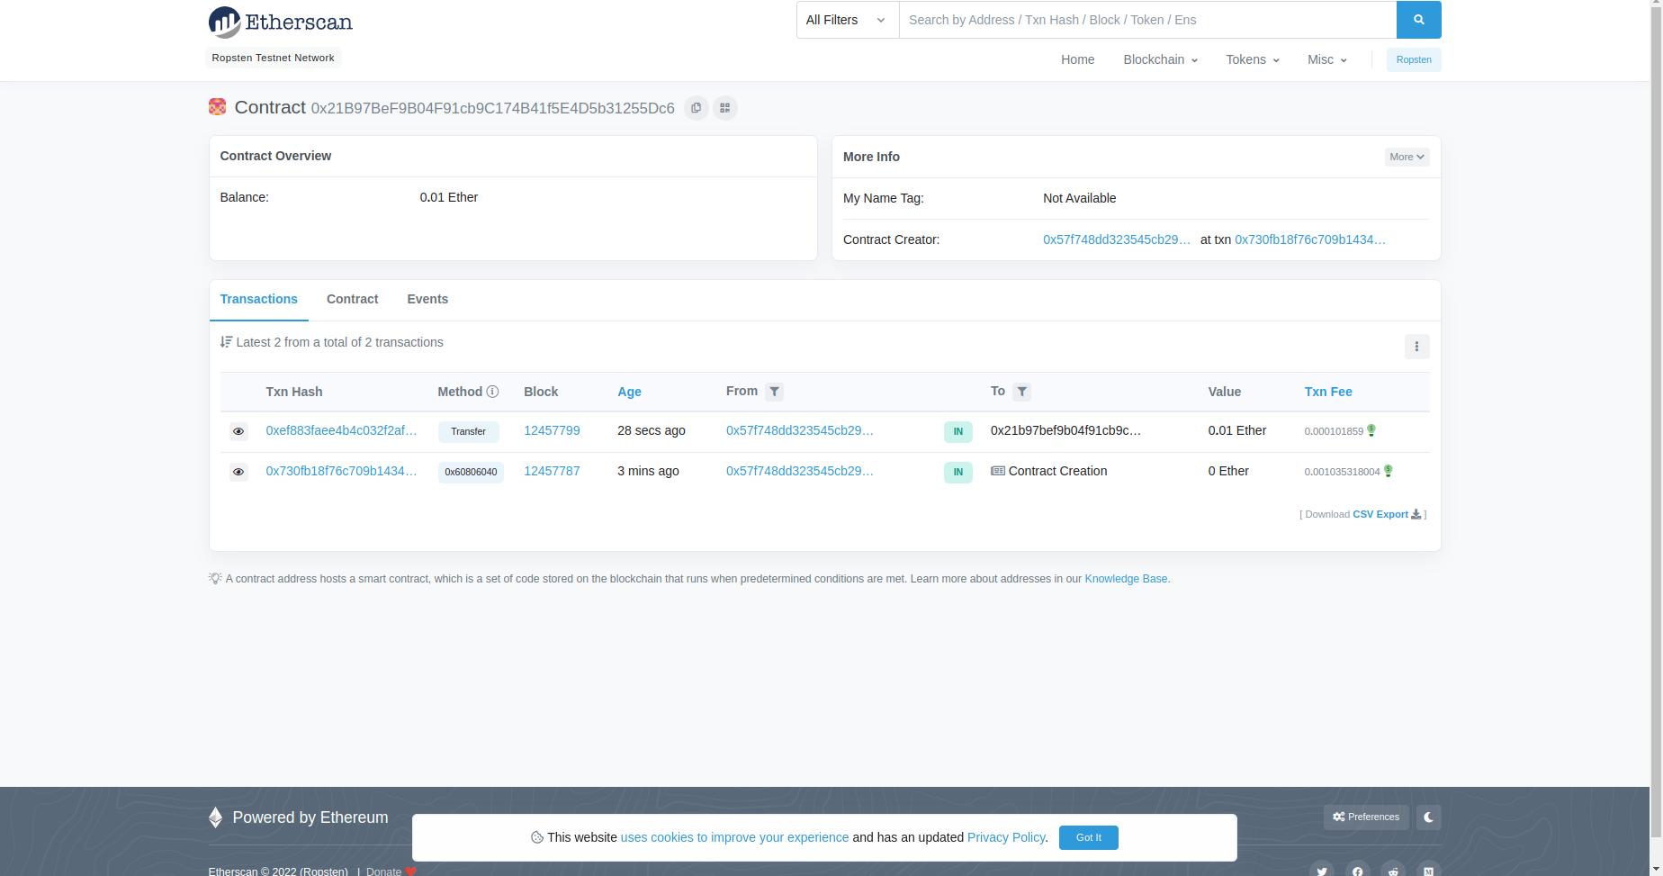Open transaction hash 0x730fb18f76c709b1434 in table
The height and width of the screenshot is (876, 1663).
(x=341, y=471)
